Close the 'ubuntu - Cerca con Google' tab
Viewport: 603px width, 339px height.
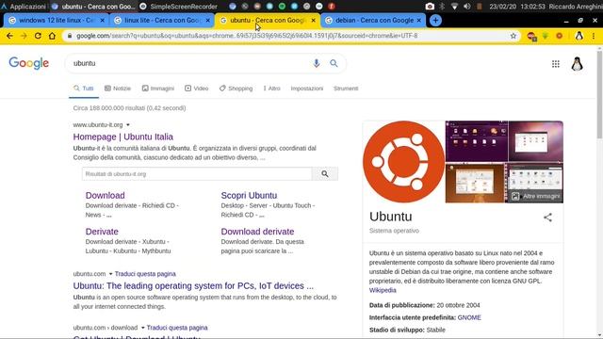click(314, 21)
